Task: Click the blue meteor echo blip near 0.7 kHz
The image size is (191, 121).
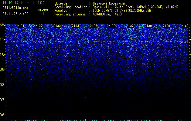Action: click(x=86, y=98)
